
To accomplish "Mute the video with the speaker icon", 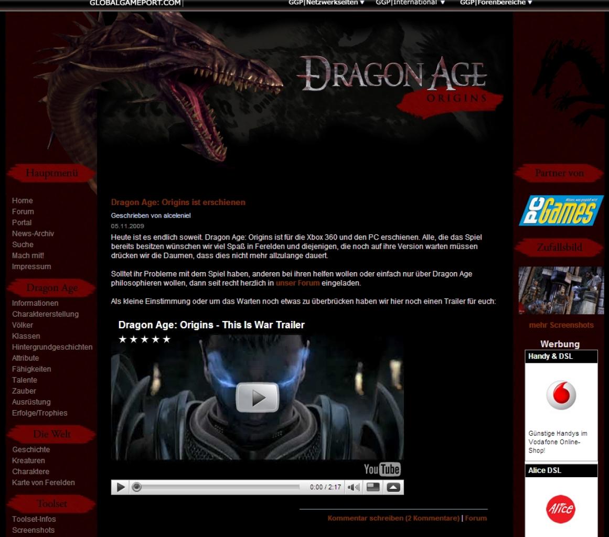I will click(x=354, y=487).
